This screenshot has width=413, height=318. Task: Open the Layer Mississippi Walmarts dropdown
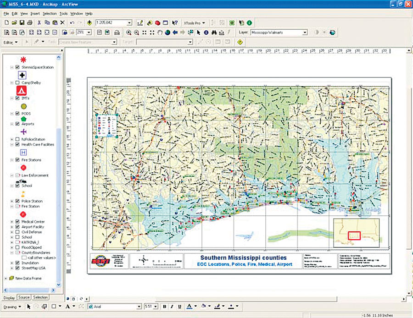305,33
